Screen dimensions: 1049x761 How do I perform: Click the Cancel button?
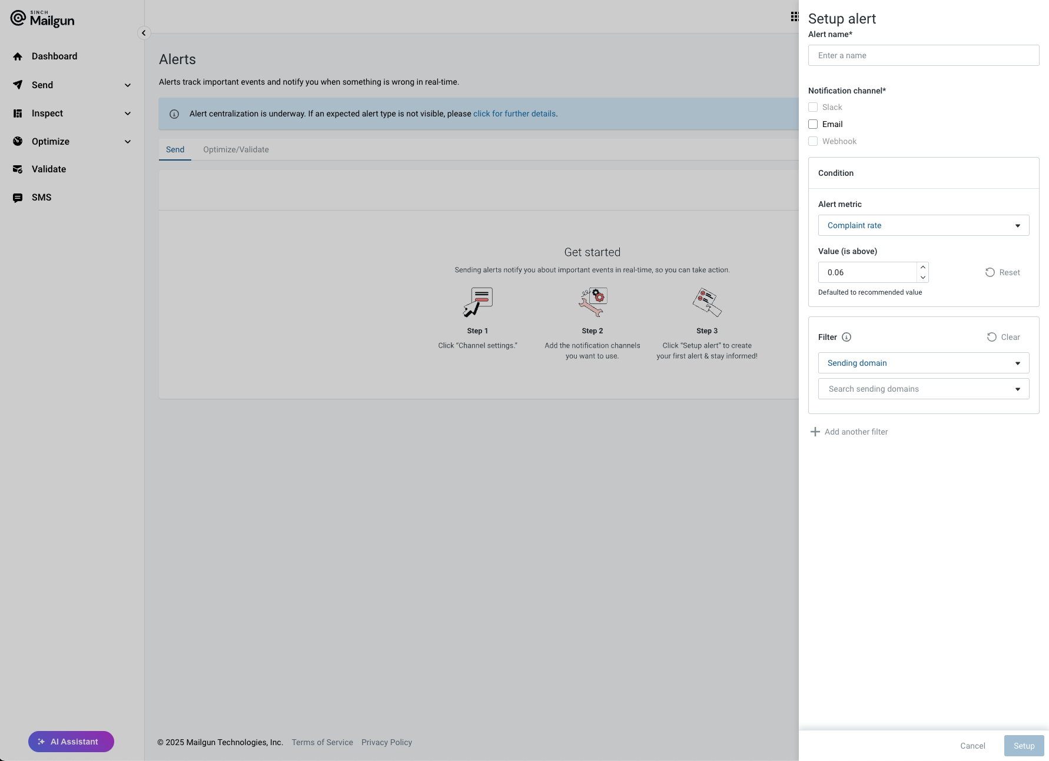pos(972,746)
